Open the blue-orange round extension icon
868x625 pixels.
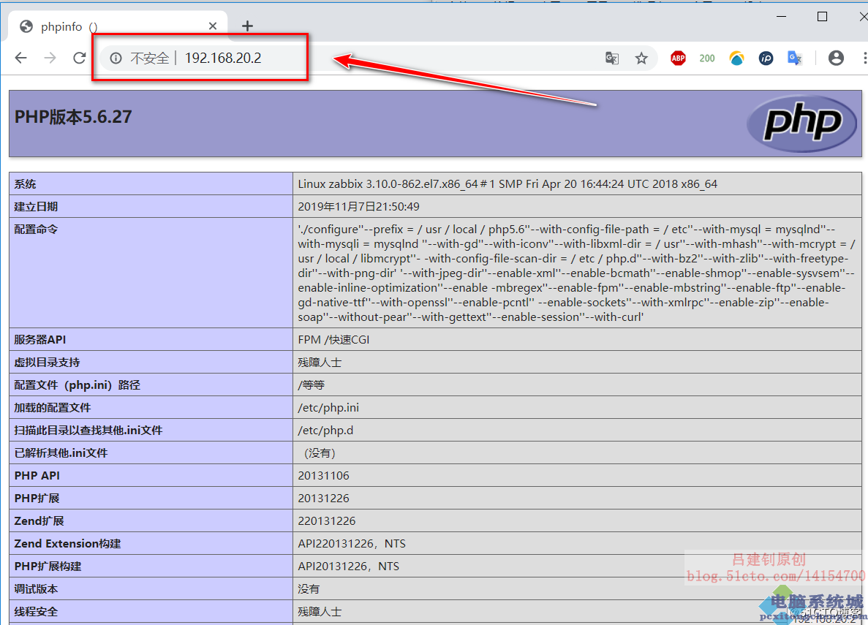[x=737, y=58]
